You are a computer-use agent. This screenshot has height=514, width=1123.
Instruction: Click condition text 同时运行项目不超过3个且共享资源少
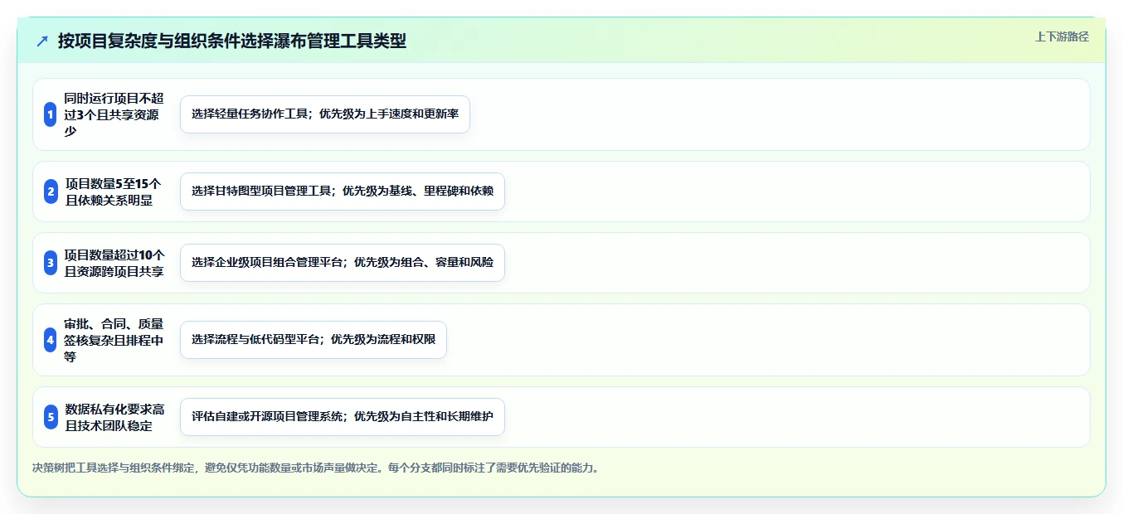pos(114,114)
